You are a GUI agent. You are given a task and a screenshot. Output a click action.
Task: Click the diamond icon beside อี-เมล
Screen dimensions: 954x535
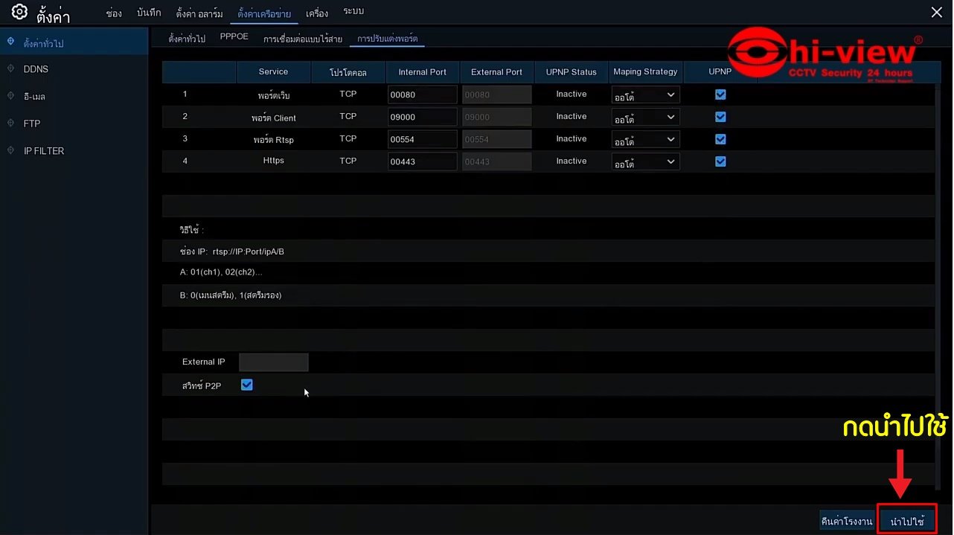coord(10,96)
